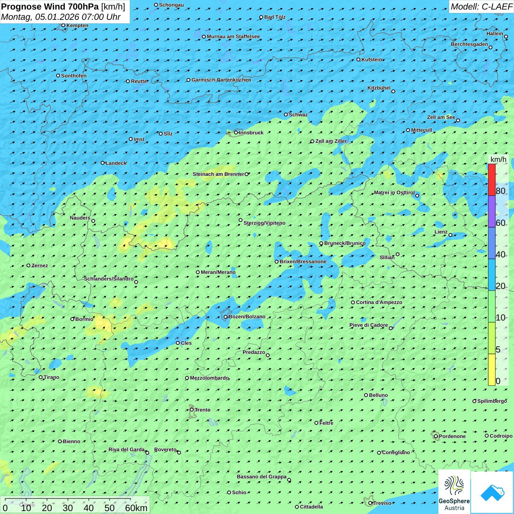Click the Innsbruck city marker
The width and height of the screenshot is (514, 514).
click(x=236, y=133)
